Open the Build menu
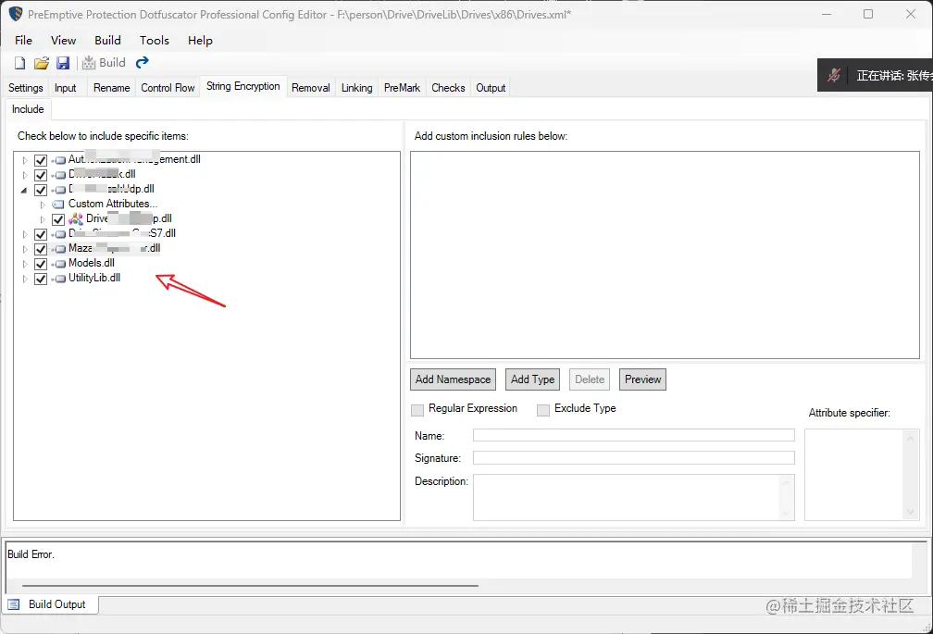This screenshot has height=634, width=933. (107, 40)
